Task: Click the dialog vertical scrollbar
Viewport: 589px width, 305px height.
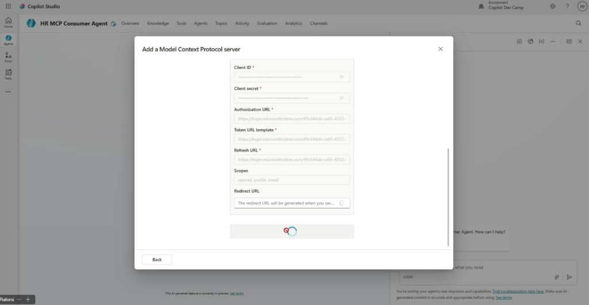Action: pos(448,197)
